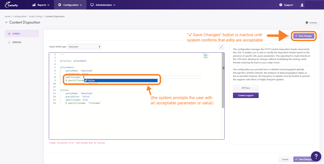This screenshot has height=164, width=324.
Task: Click the 'inline:' line in editor
Action: [x=65, y=90]
